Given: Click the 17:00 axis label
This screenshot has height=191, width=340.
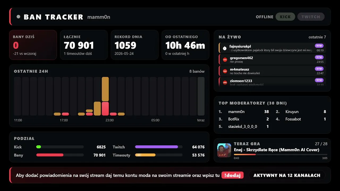Looking at the screenshot, I should point(64,120).
